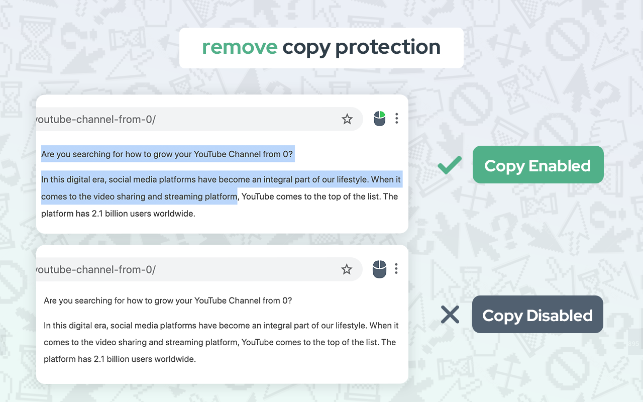This screenshot has height=402, width=643.
Task: Click the green checkmark beside Copy Enabled
Action: coord(450,165)
